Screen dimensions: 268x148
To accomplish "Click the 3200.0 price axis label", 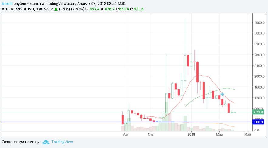I will click(x=259, y=44).
